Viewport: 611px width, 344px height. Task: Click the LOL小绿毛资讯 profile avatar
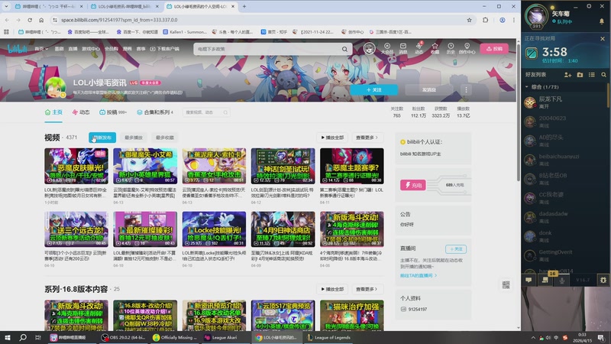(55, 87)
